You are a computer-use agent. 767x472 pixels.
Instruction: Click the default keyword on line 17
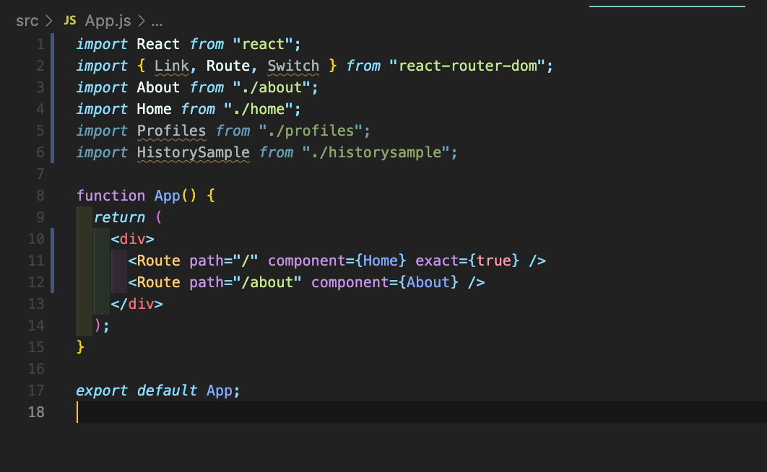(x=167, y=390)
